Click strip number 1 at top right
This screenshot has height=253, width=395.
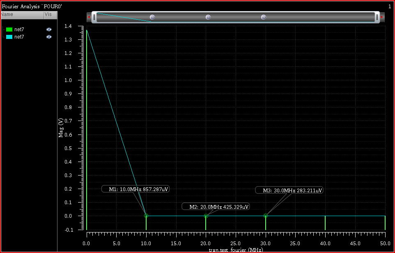click(x=390, y=6)
